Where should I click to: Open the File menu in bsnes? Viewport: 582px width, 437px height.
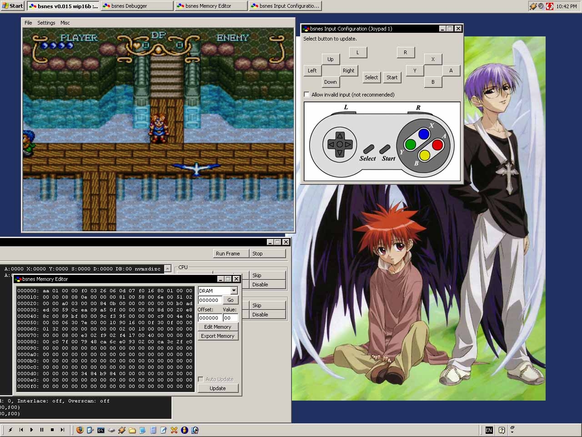(28, 23)
